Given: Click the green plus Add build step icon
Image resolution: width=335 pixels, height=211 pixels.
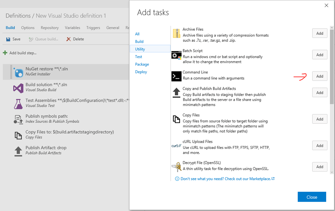Looking at the screenshot, I should click(5, 53).
